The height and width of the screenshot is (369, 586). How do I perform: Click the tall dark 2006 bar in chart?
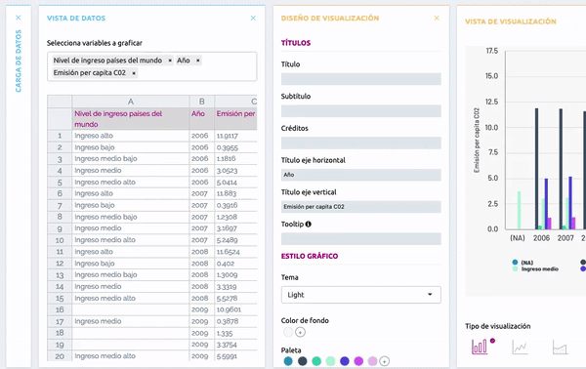pyautogui.click(x=536, y=169)
